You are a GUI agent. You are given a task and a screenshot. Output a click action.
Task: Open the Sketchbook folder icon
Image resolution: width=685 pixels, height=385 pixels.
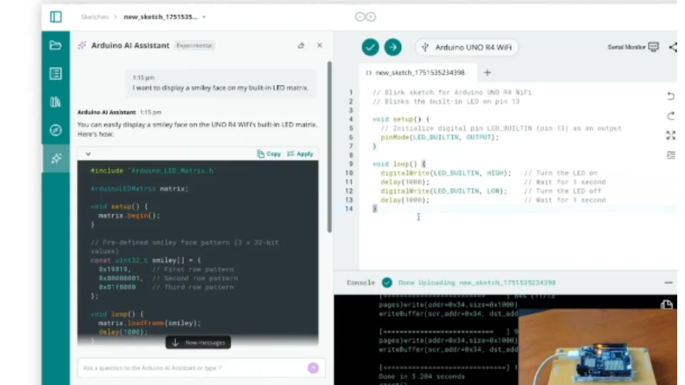56,45
